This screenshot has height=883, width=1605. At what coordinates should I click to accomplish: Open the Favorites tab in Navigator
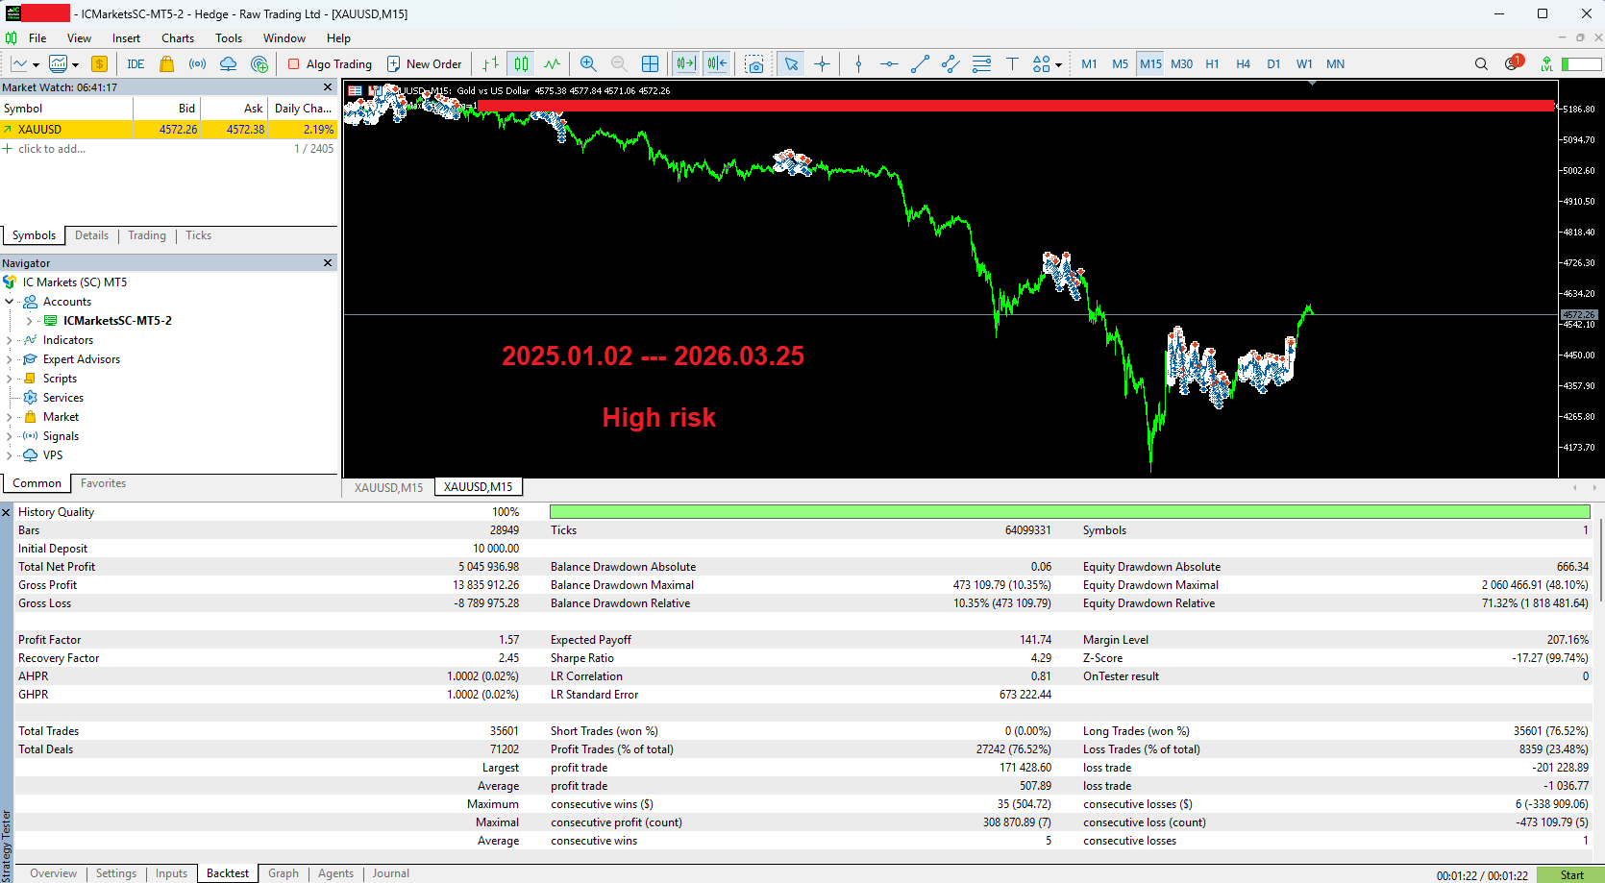pos(103,483)
